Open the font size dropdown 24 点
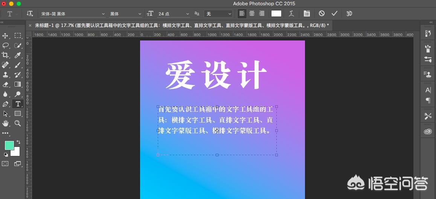The width and height of the screenshot is (436, 199). [174, 13]
